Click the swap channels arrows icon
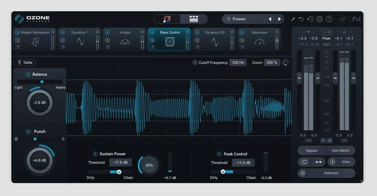Viewport: 377px width, 196px height. (x=318, y=162)
